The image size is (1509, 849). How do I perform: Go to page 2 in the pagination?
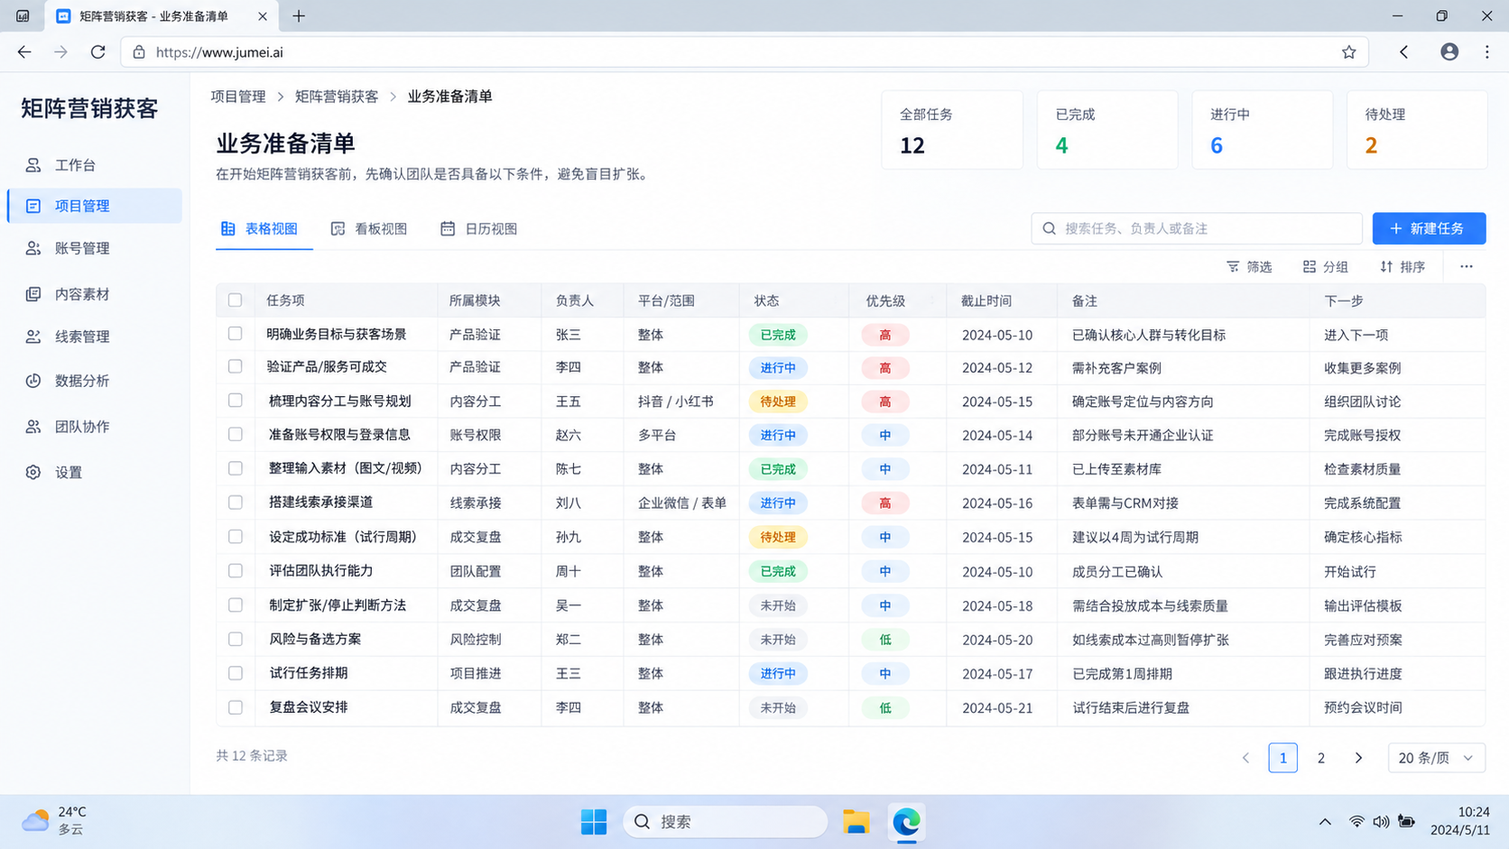[1320, 758]
